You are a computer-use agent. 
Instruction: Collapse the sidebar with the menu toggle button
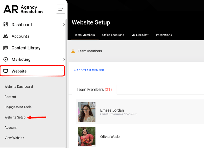tap(61, 9)
